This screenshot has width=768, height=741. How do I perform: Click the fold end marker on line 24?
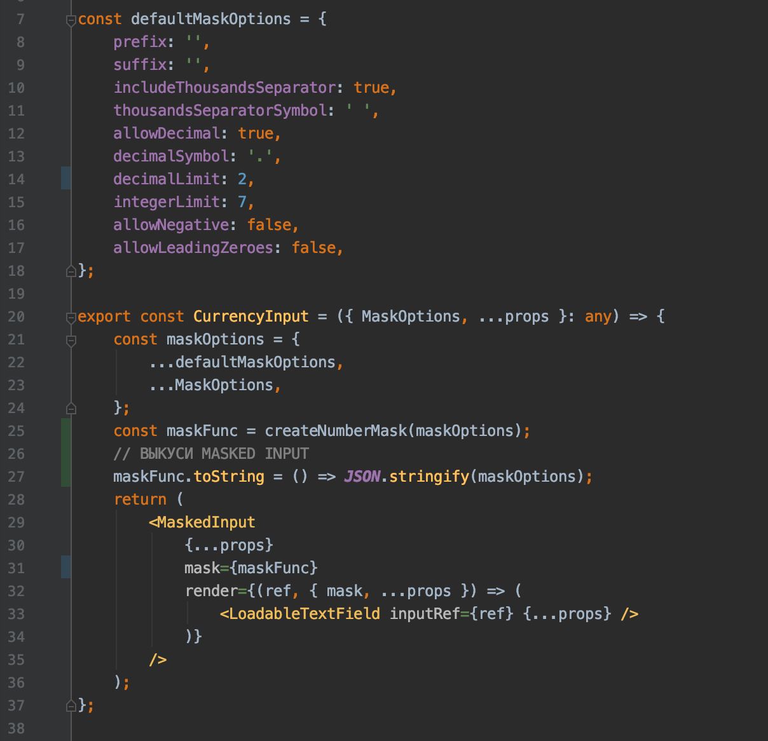pyautogui.click(x=71, y=408)
